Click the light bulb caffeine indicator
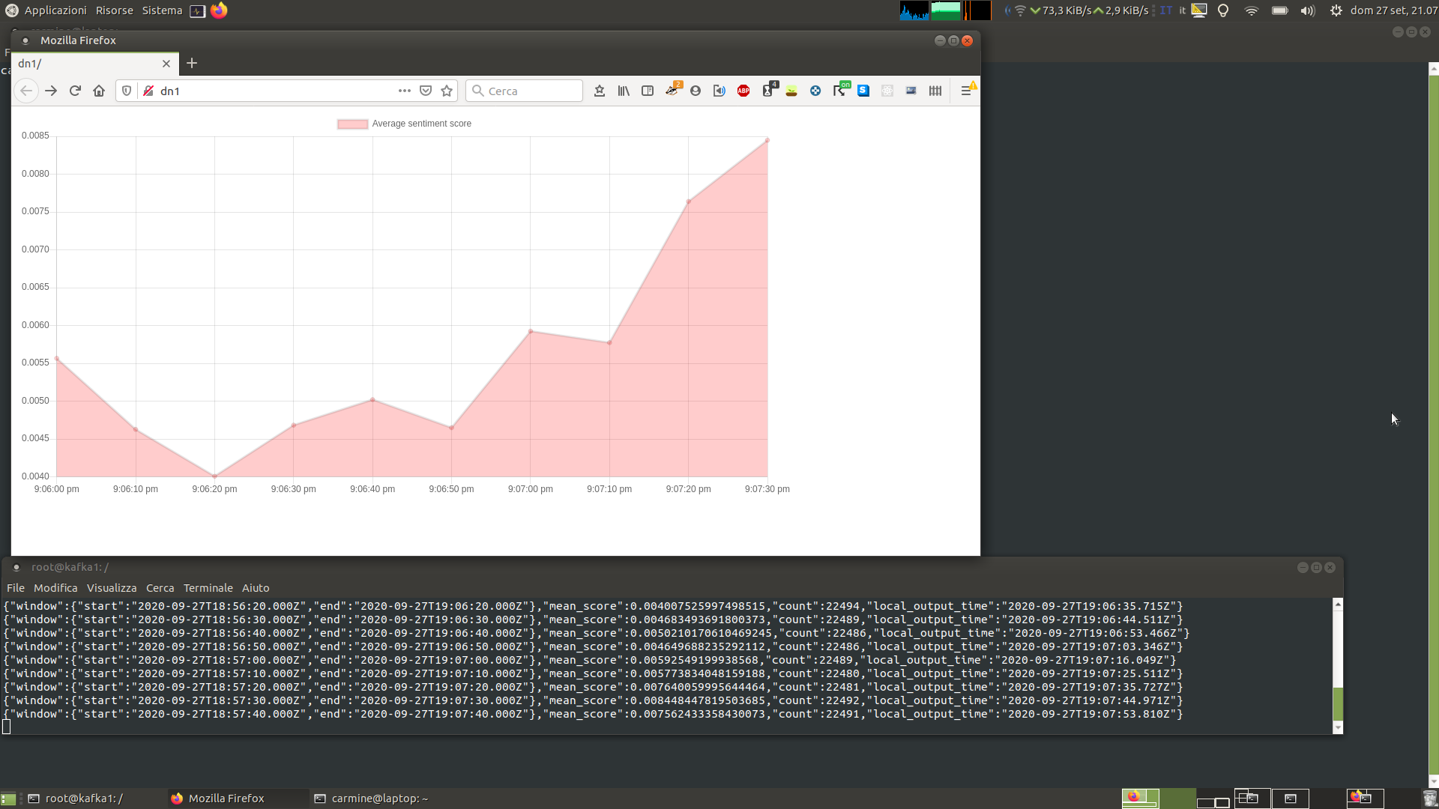Image resolution: width=1439 pixels, height=809 pixels. point(1223,10)
